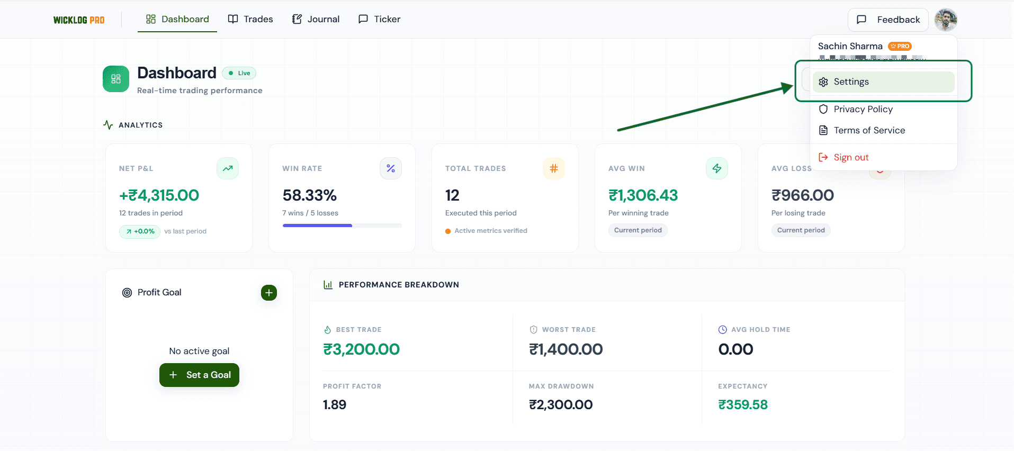
Task: Click the ₹3,200.00 best trade value
Action: 362,349
